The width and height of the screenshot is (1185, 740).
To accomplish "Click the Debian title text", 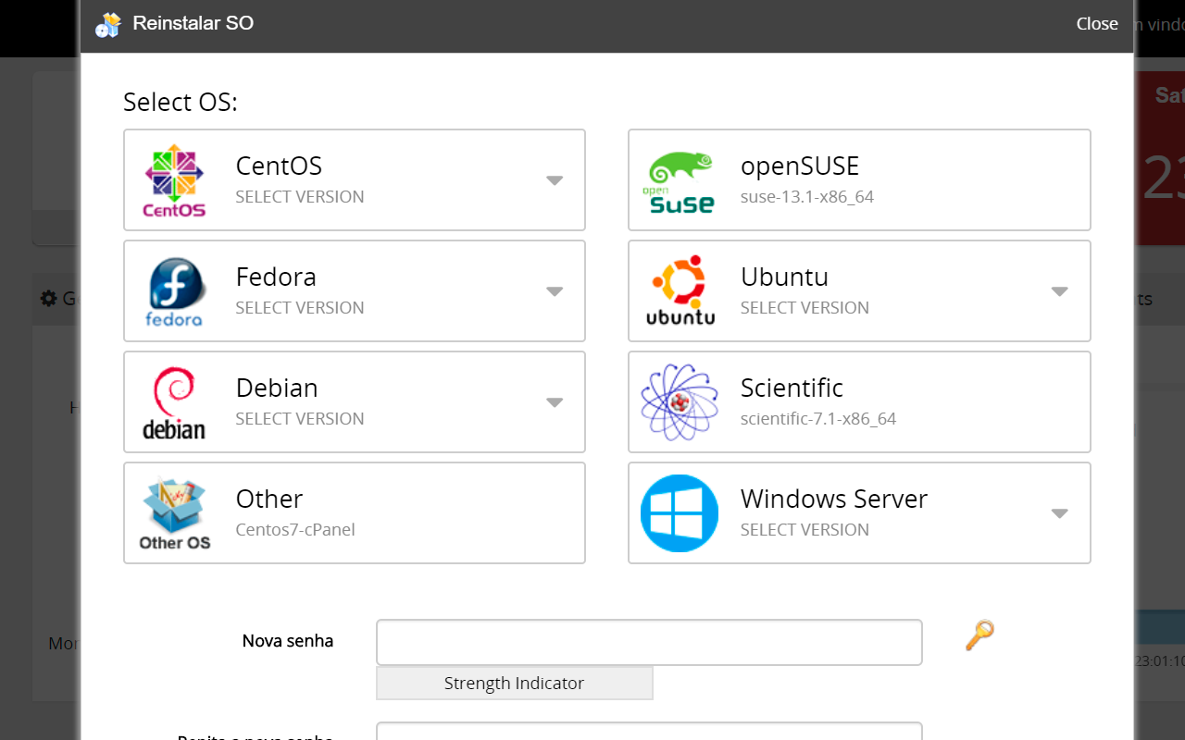I will click(x=277, y=388).
